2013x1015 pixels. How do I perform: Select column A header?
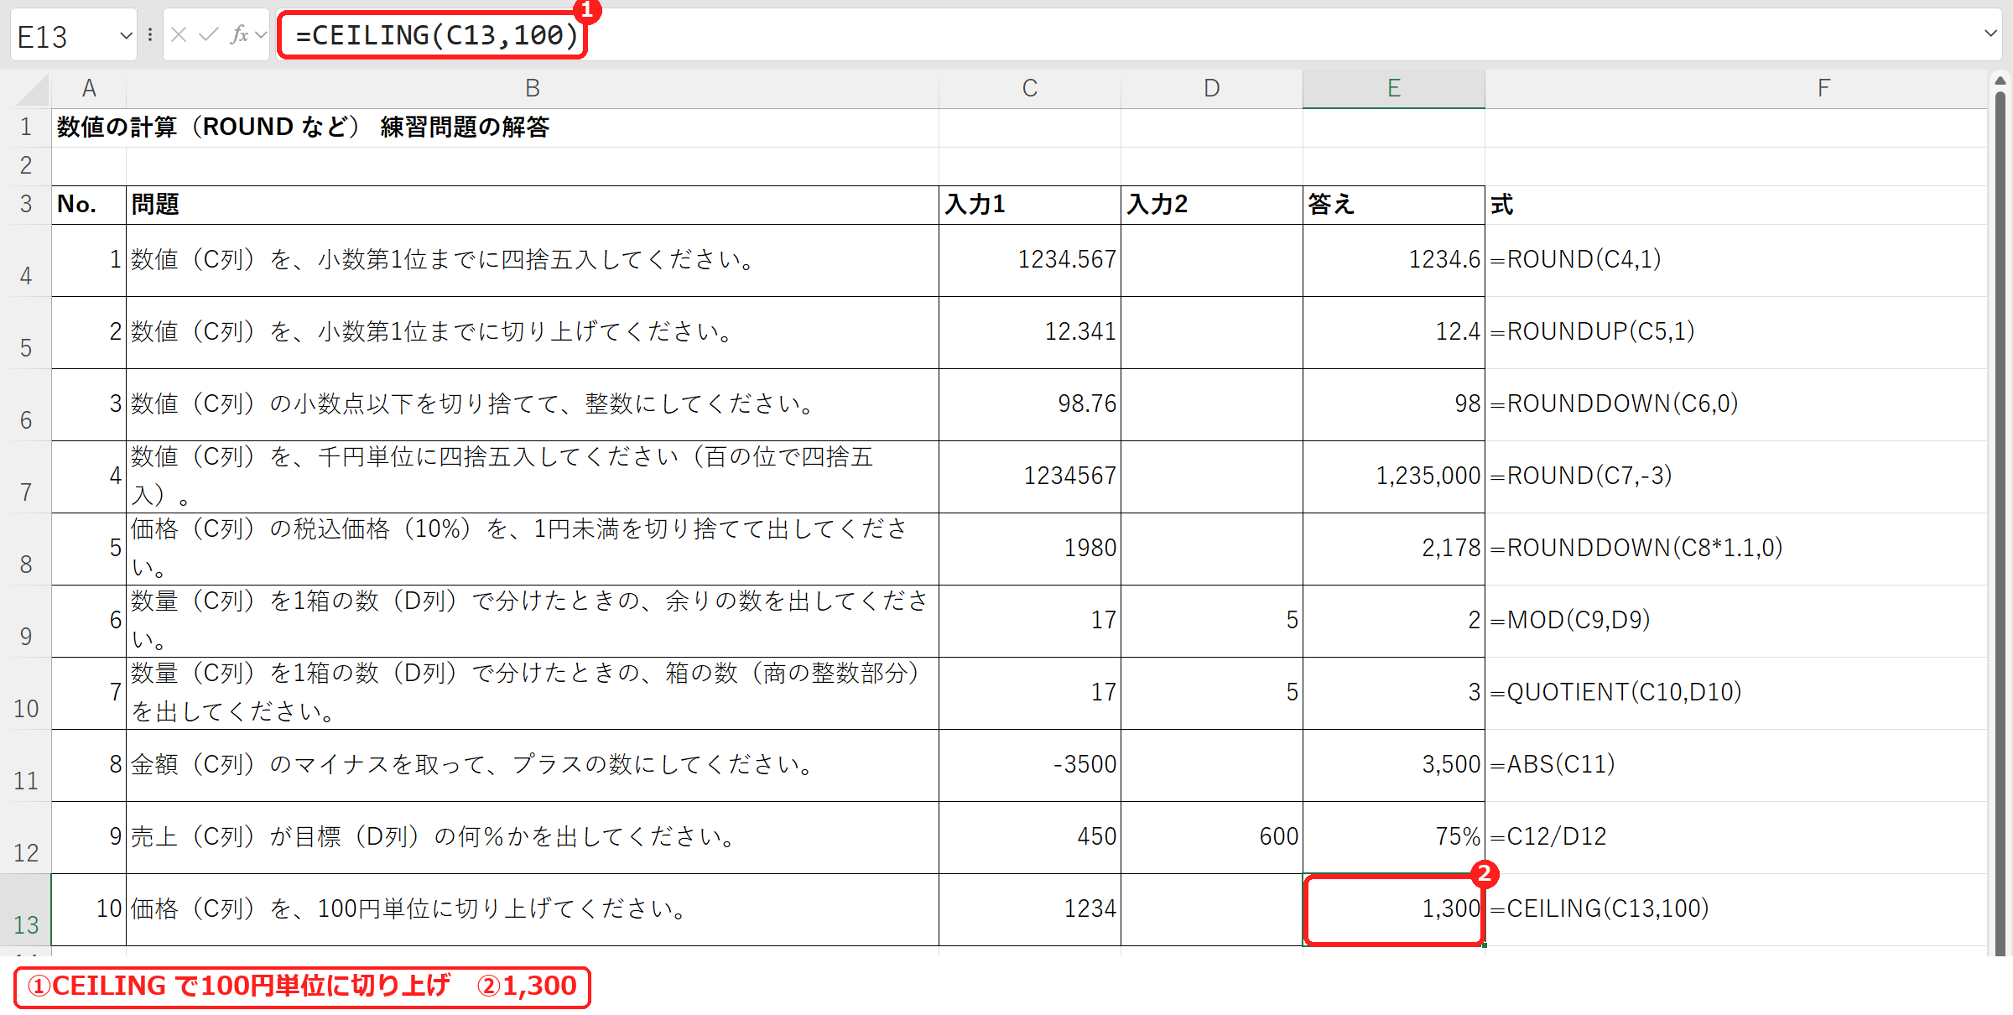coord(89,88)
